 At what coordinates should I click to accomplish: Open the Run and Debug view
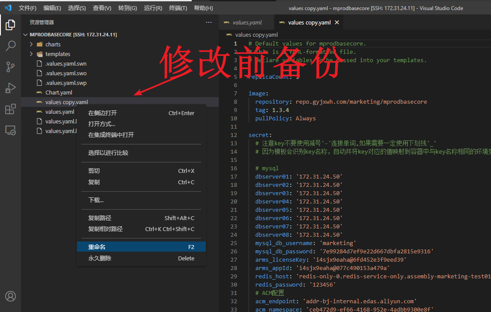(11, 88)
